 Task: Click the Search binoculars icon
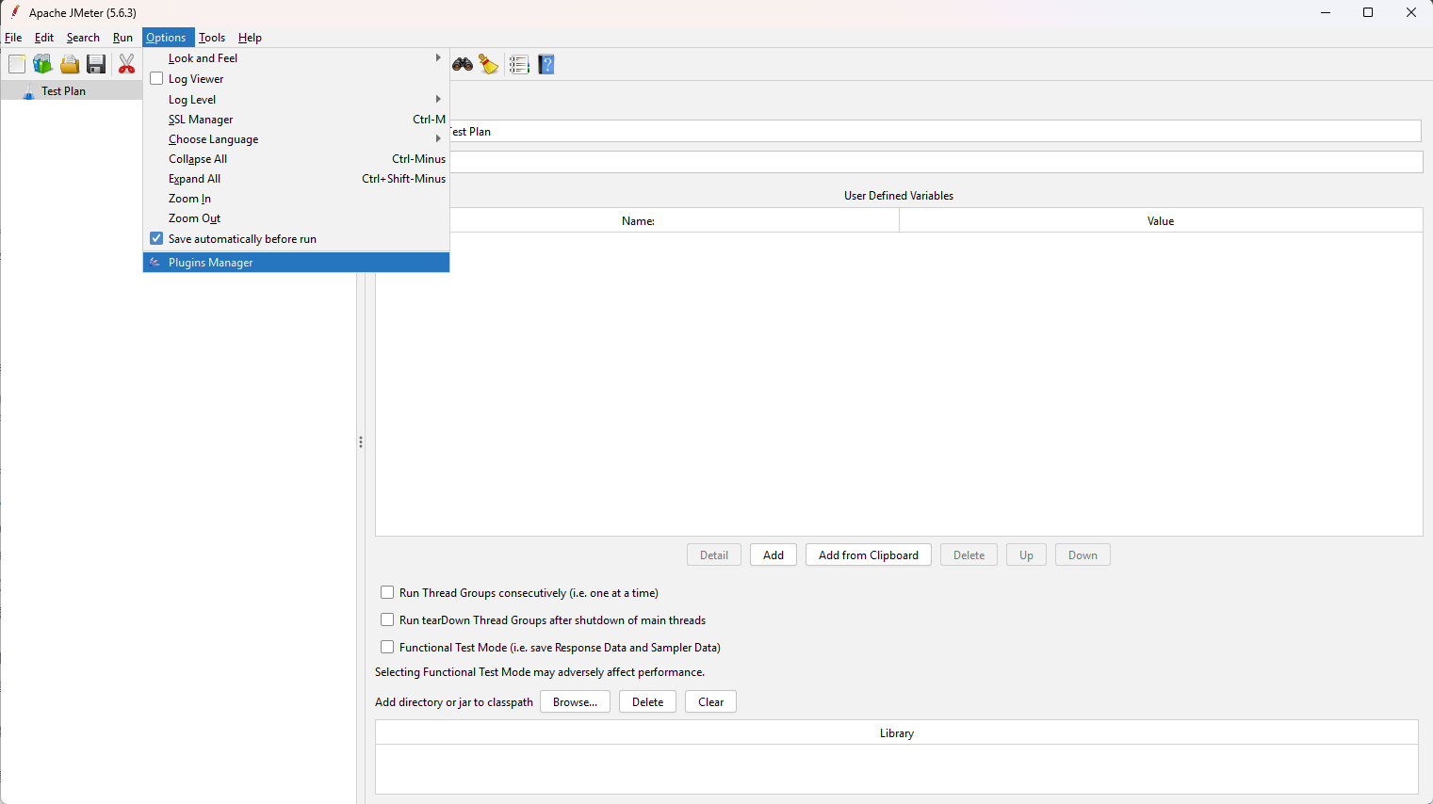(x=463, y=64)
